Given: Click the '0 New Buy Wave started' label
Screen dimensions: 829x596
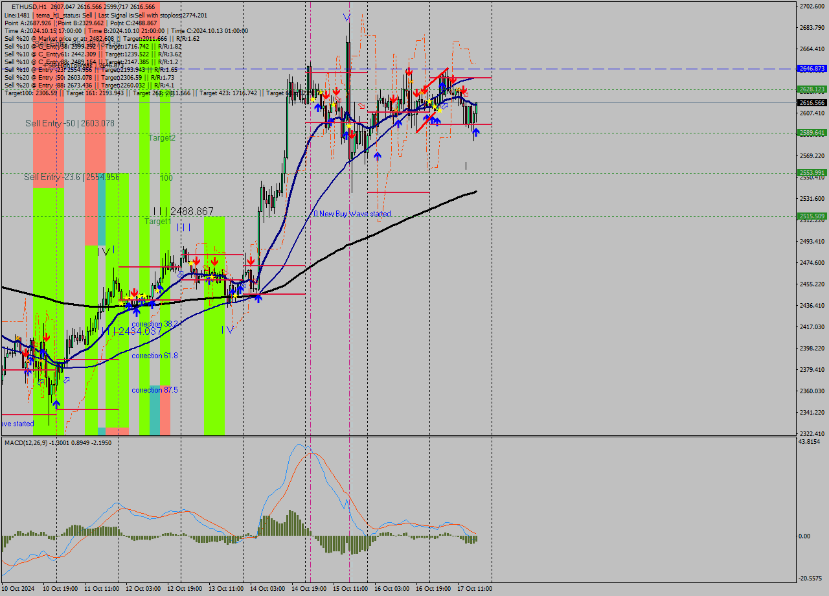Looking at the screenshot, I should pyautogui.click(x=352, y=214).
